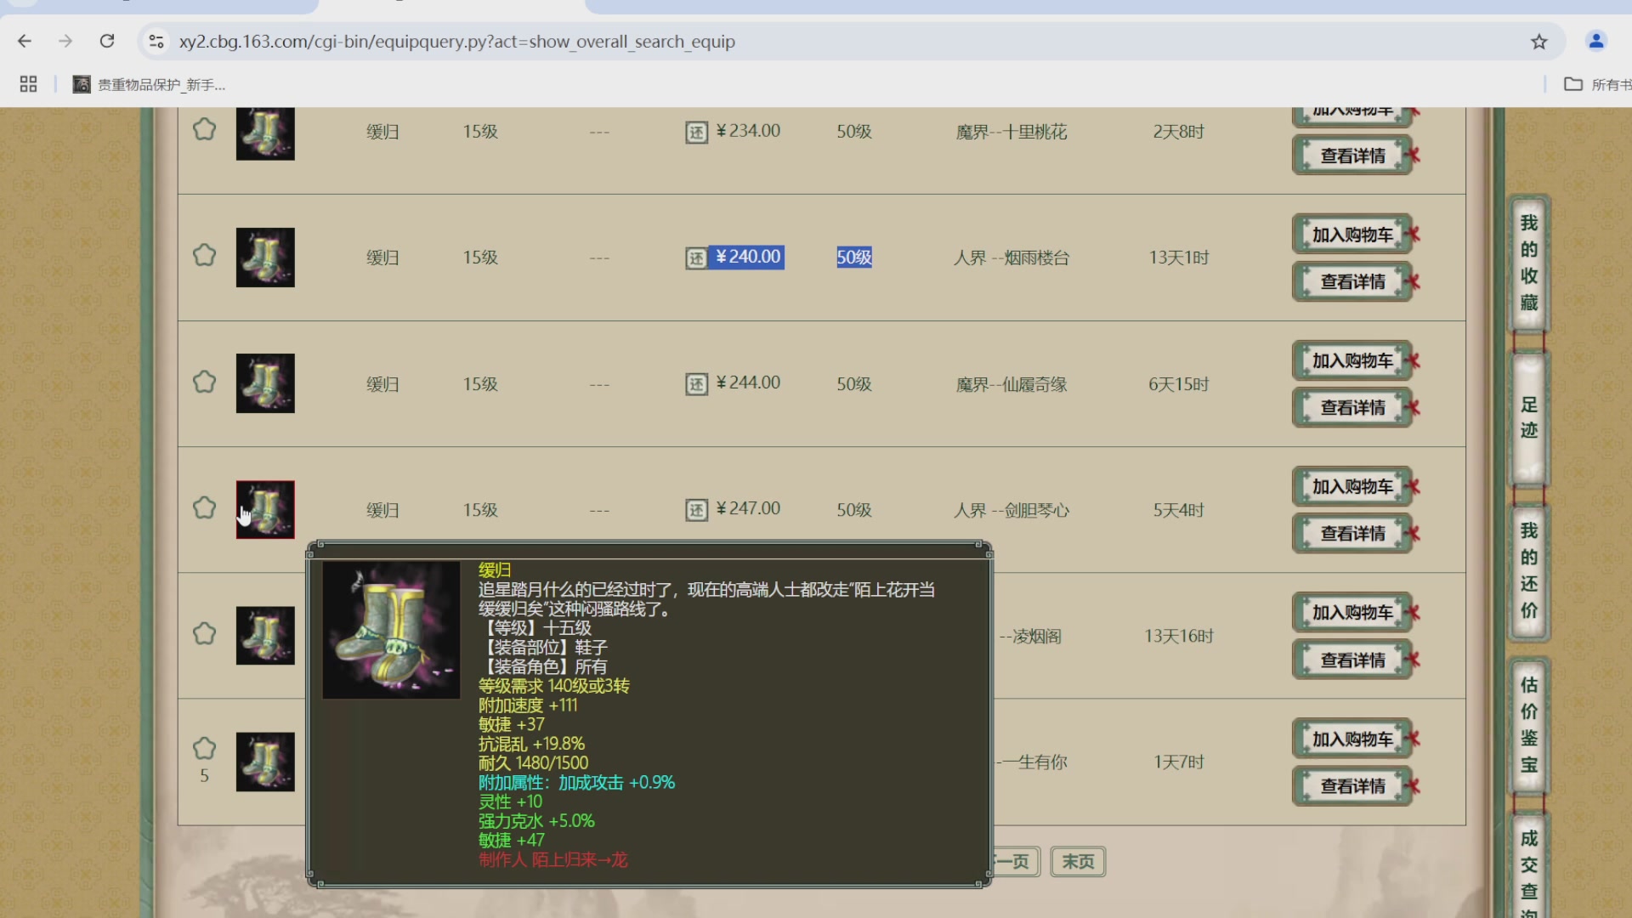Click the 制作人 陌上归来→龙 line
1632x918 pixels.
552,859
